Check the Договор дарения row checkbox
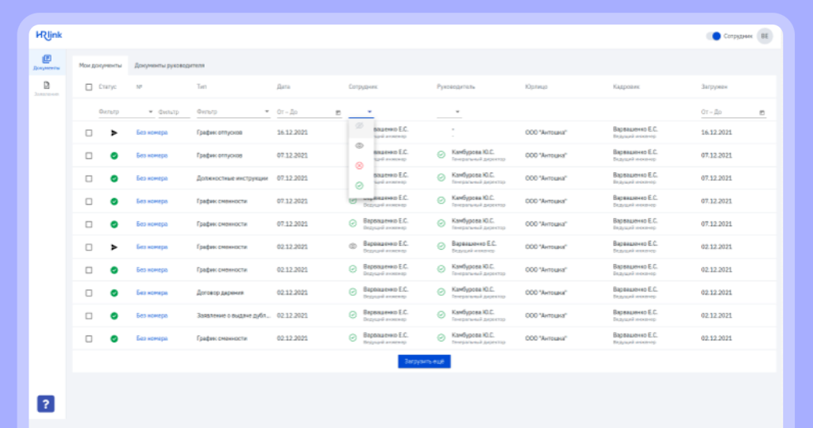The height and width of the screenshot is (428, 813). [89, 292]
